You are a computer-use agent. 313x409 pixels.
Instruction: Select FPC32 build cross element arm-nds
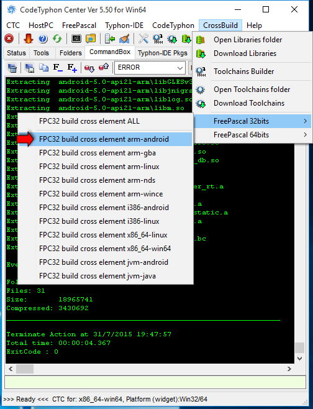[x=106, y=180]
